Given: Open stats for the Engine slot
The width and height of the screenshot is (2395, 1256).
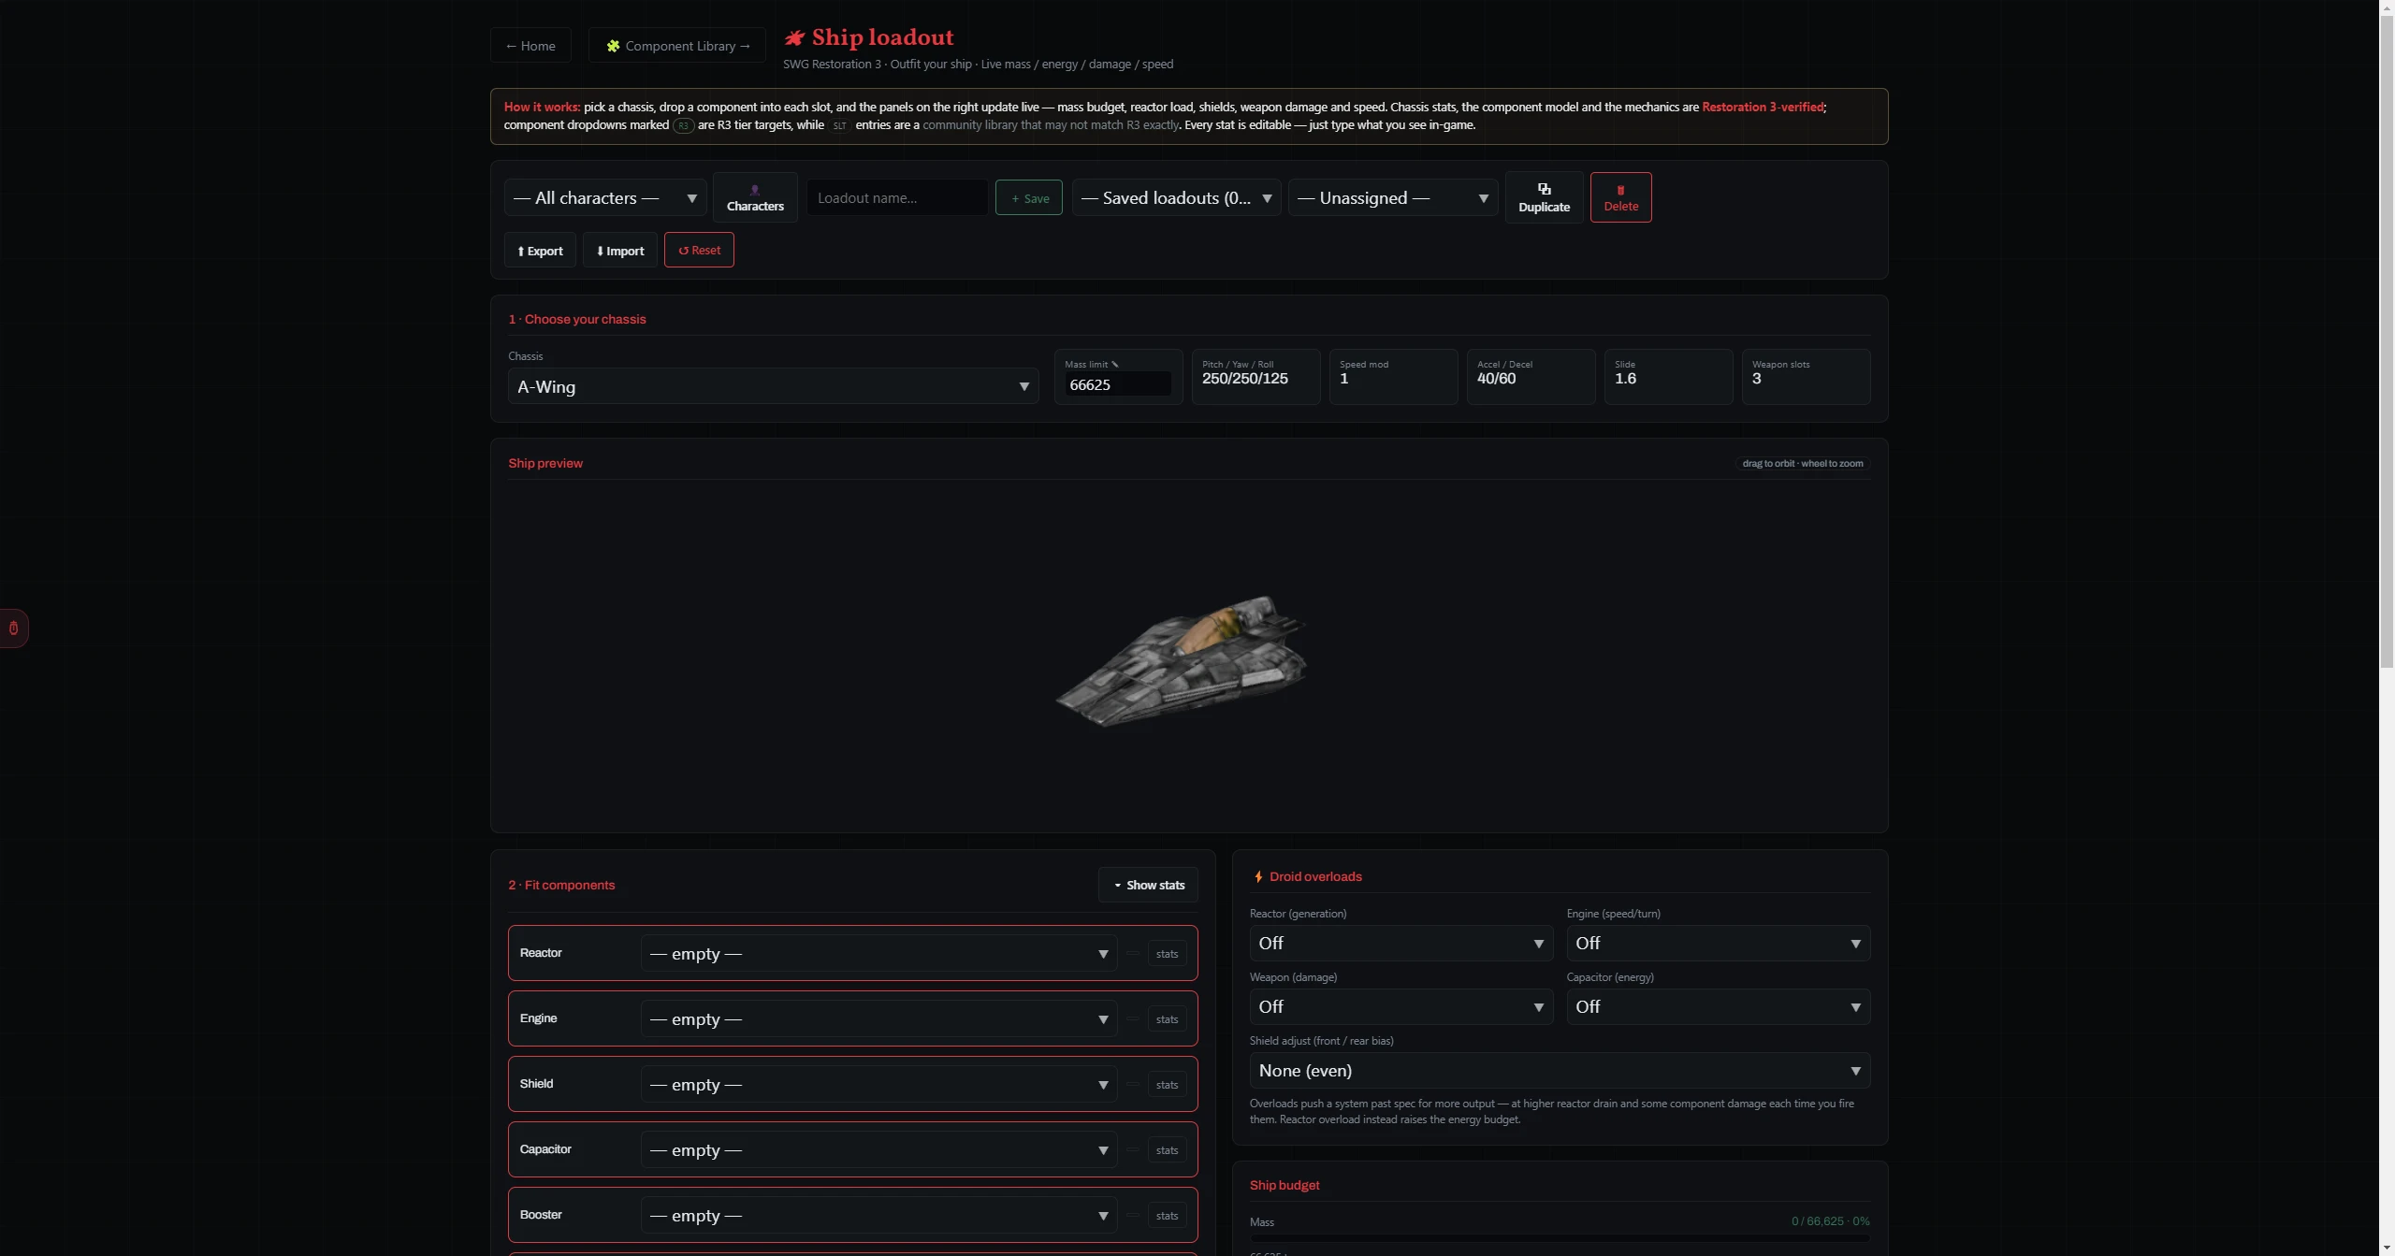Looking at the screenshot, I should pos(1167,1019).
